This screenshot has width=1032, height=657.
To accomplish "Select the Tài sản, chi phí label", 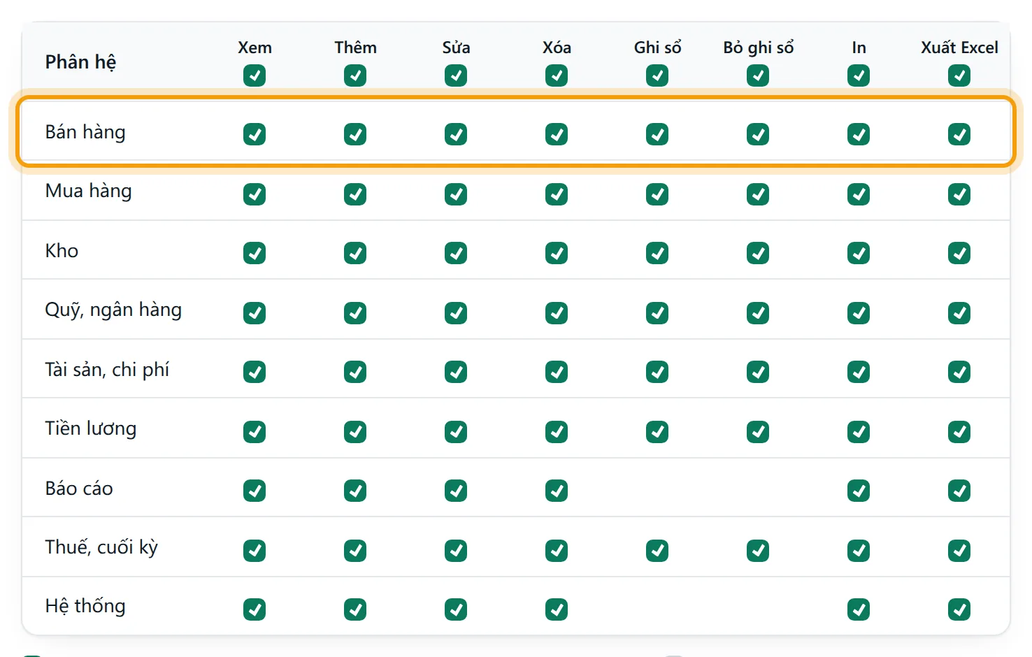I will (x=107, y=370).
